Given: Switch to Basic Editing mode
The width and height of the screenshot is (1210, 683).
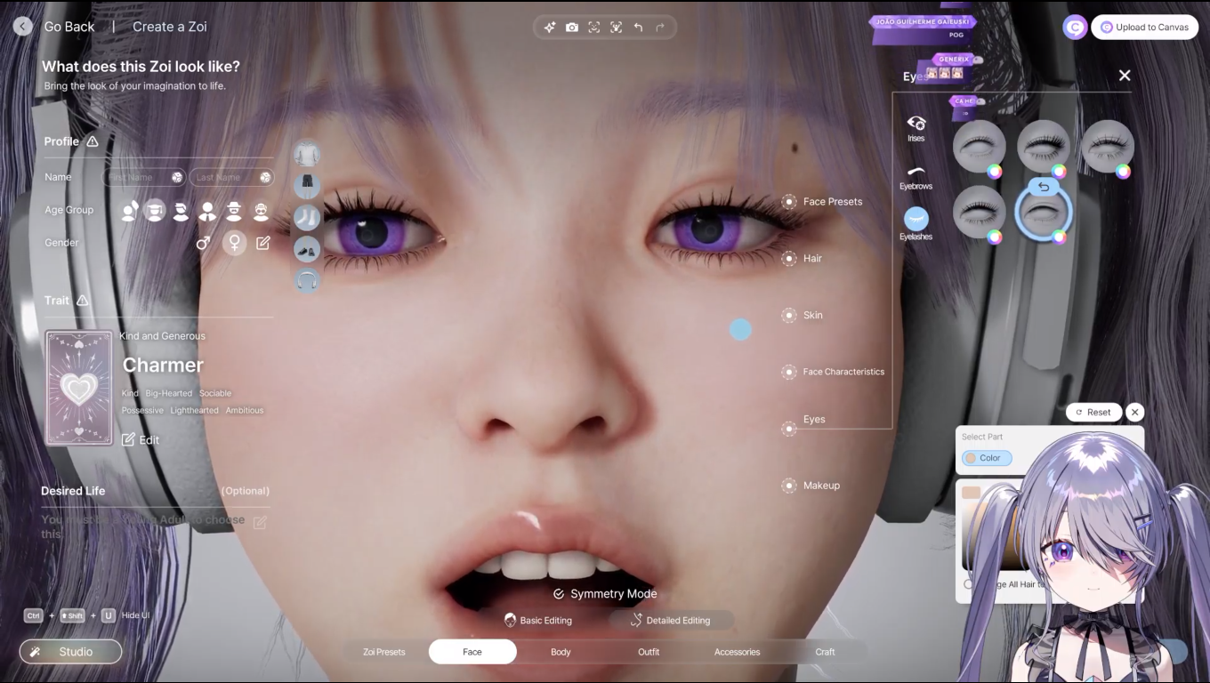Looking at the screenshot, I should (x=538, y=620).
